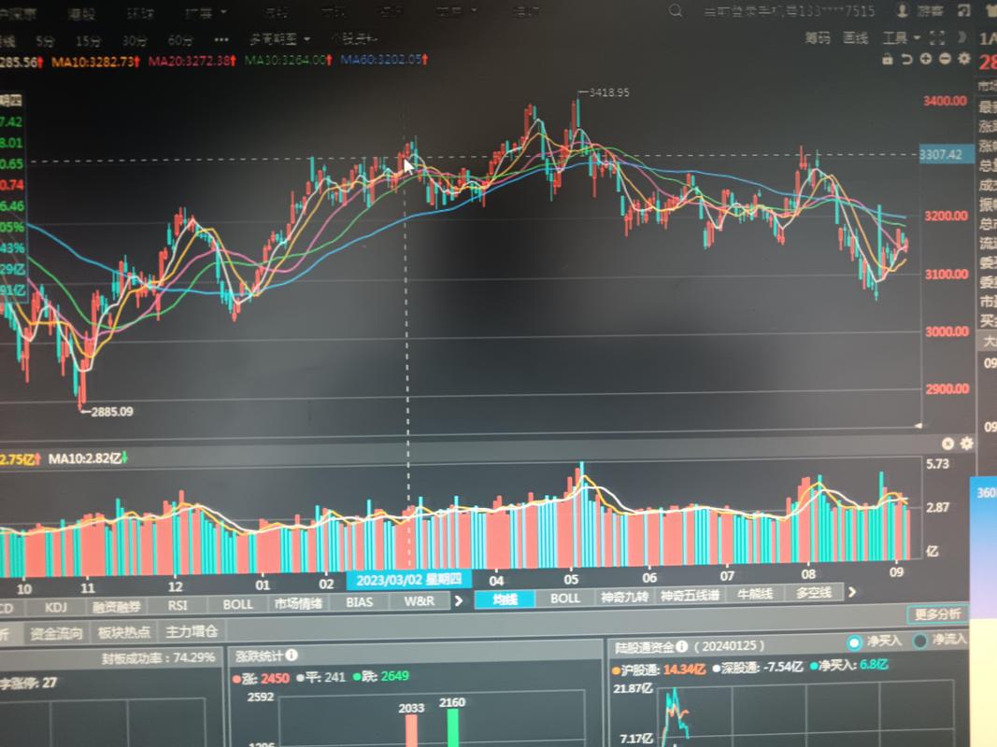Select the 资金流向 tab

[56, 633]
